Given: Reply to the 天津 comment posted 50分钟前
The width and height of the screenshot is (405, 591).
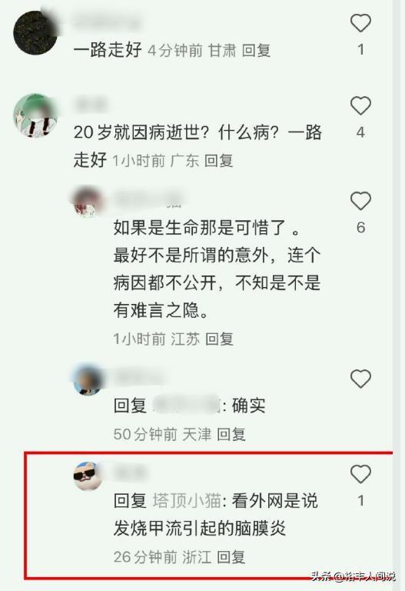Looking at the screenshot, I should (231, 434).
